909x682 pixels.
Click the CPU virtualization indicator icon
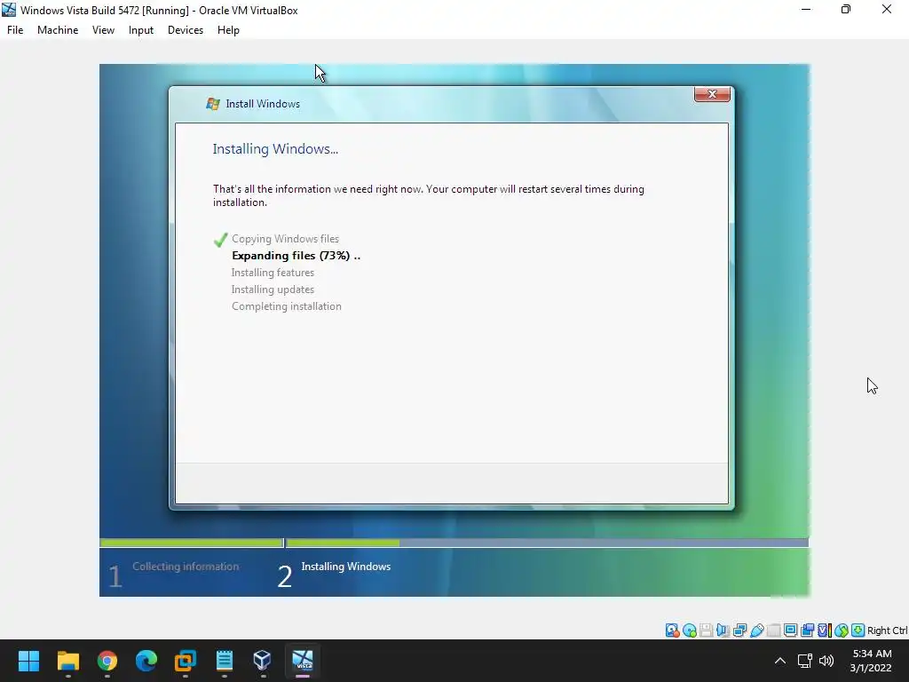tap(825, 630)
